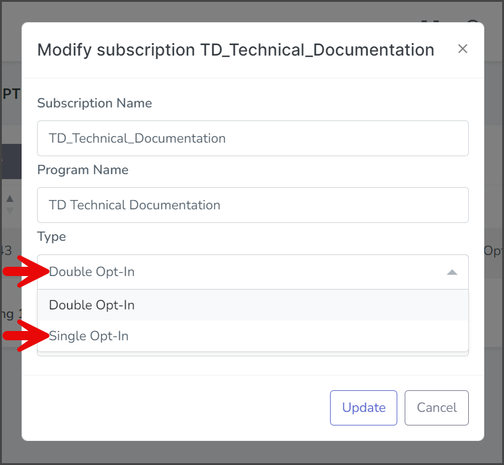Click the Type label above the dropdown

tap(51, 237)
